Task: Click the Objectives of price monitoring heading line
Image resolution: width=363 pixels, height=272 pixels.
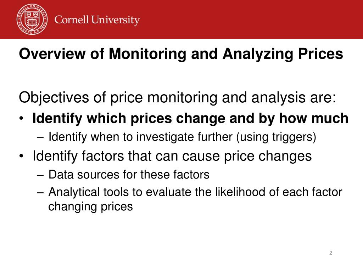Action: tap(177, 98)
